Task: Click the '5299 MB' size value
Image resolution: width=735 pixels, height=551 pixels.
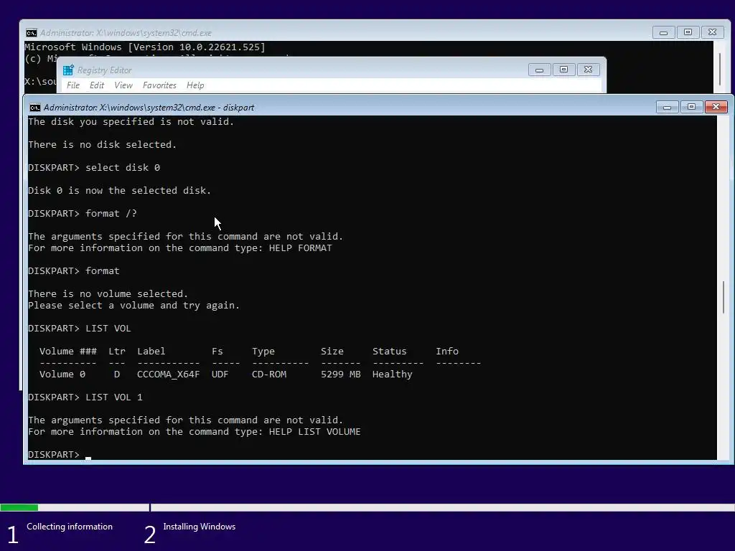Action: pos(341,375)
